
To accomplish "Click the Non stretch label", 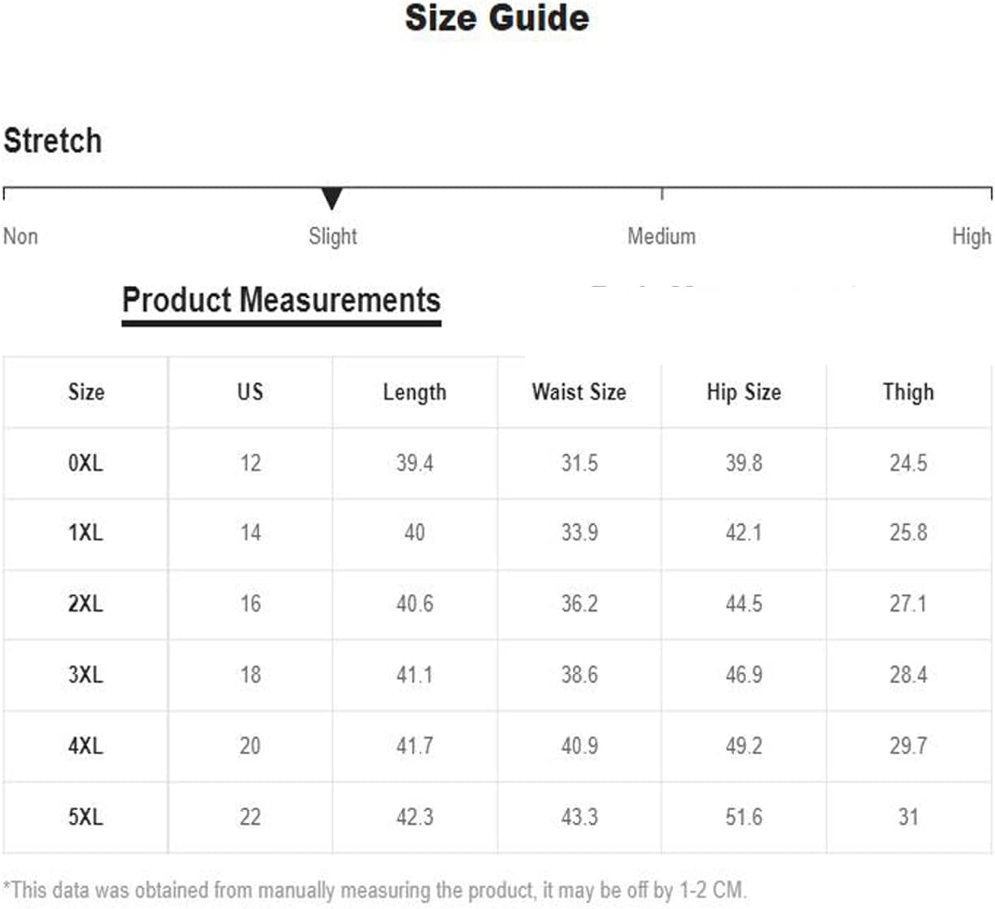I will [x=20, y=237].
